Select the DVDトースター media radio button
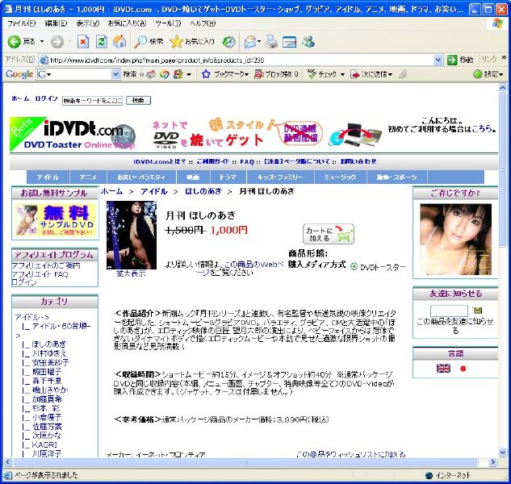 point(354,266)
